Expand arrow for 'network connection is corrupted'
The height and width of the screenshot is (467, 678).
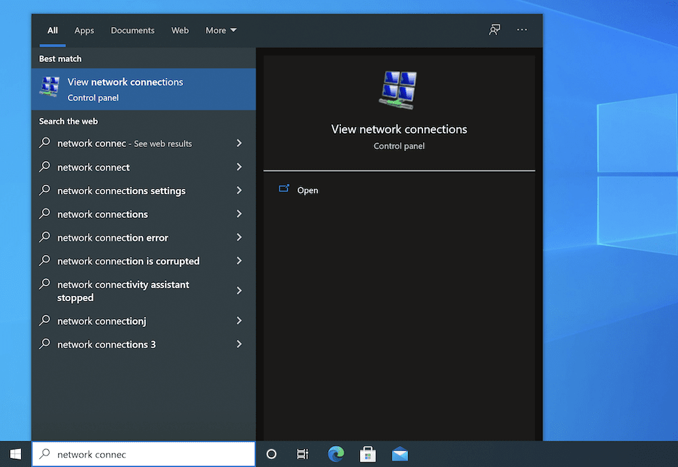(x=239, y=261)
